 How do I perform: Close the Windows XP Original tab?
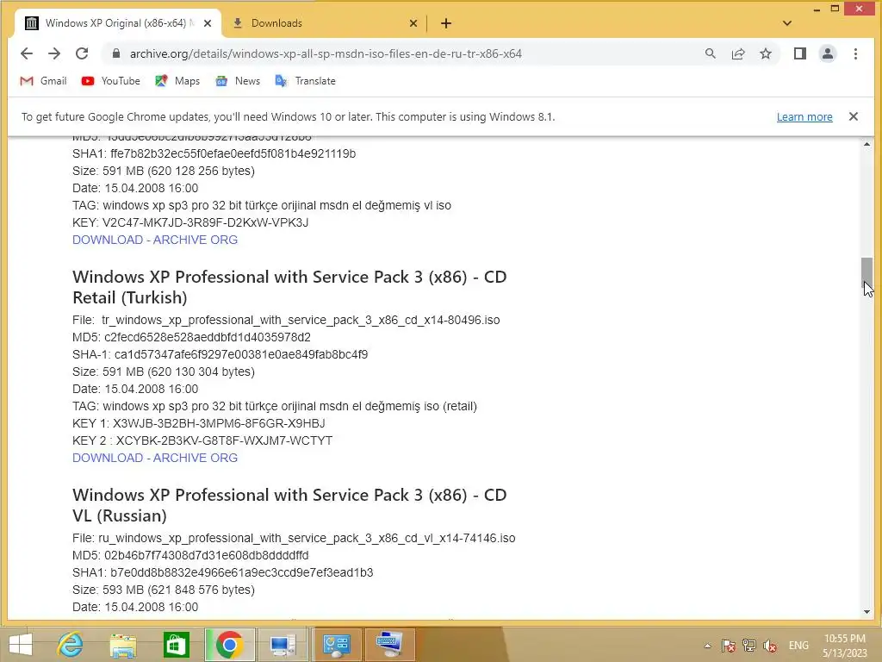pyautogui.click(x=208, y=23)
